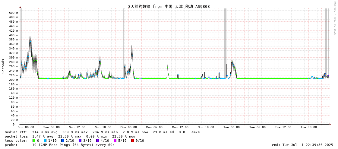Image resolution: width=338 pixels, height=149 pixels.
Task: Click the 1/10 loss color swatch
Action: pyautogui.click(x=45, y=141)
